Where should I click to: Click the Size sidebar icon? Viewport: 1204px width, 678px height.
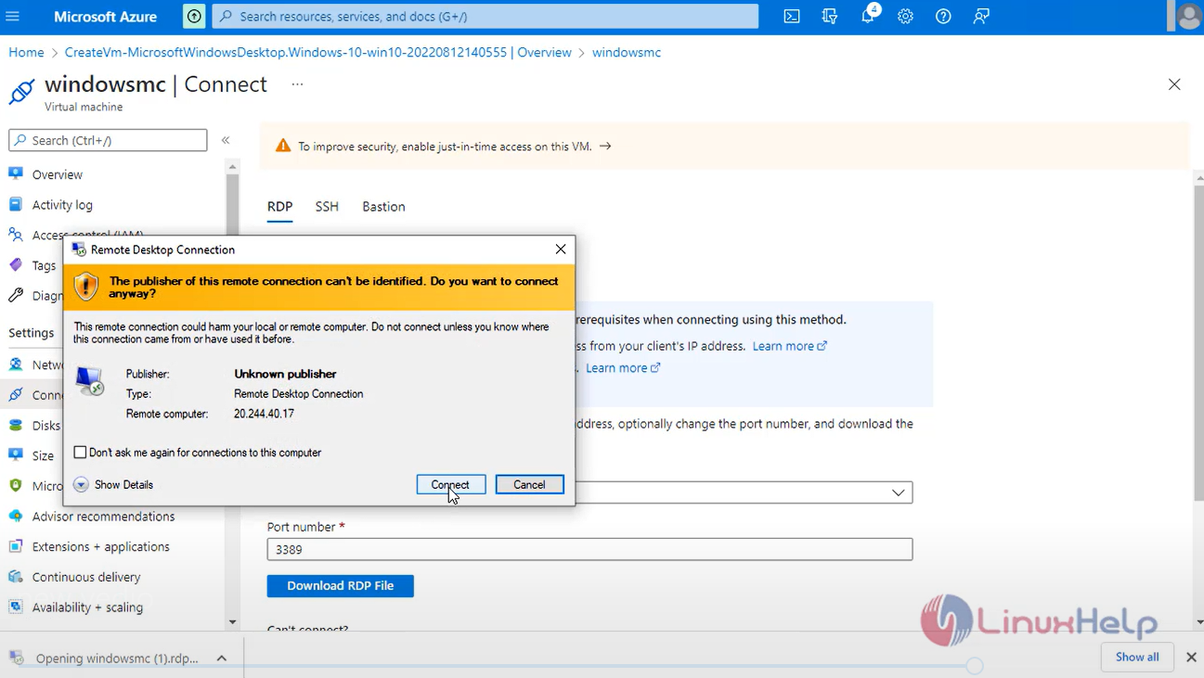coord(16,455)
